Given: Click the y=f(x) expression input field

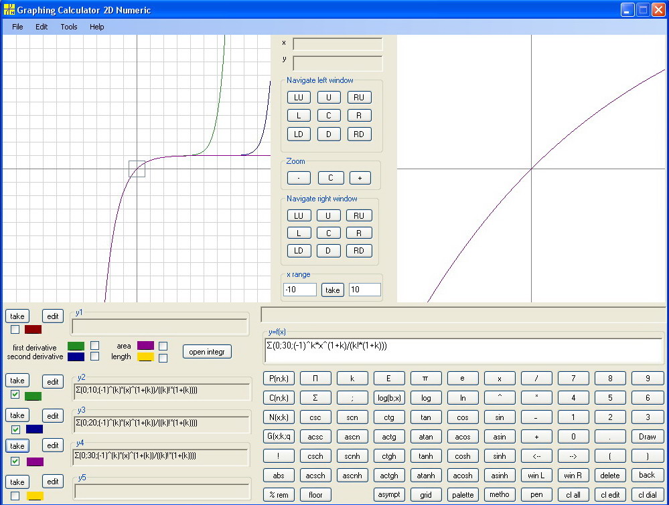Looking at the screenshot, I should pos(464,350).
